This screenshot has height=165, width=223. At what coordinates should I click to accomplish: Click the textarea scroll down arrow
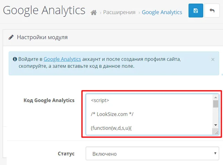(216, 125)
